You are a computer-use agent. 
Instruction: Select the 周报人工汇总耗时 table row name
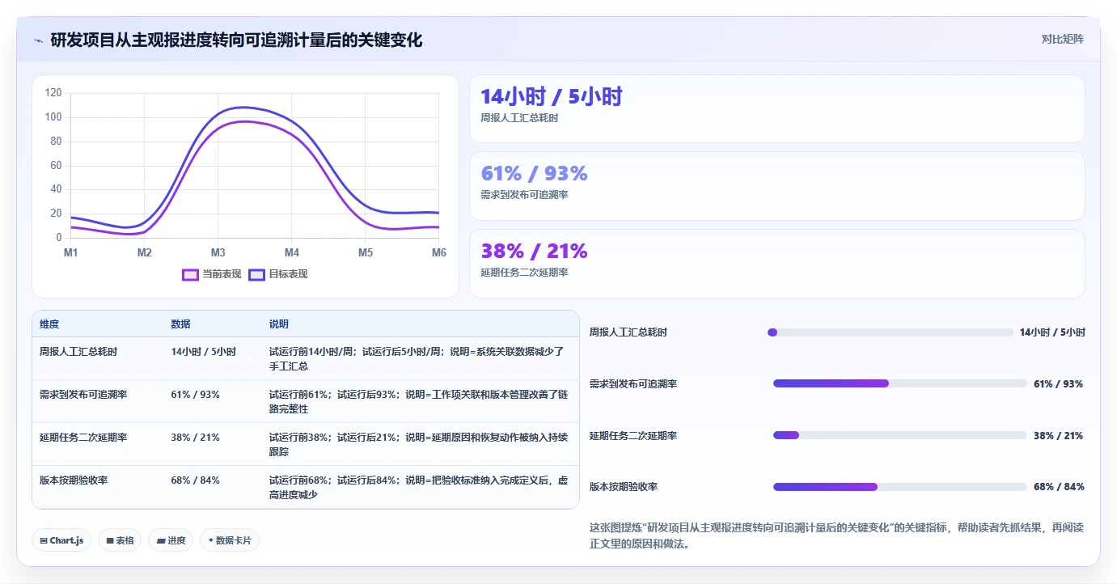(x=78, y=352)
